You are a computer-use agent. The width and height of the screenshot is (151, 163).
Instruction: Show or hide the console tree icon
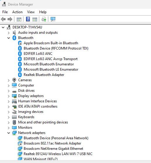[19, 19]
